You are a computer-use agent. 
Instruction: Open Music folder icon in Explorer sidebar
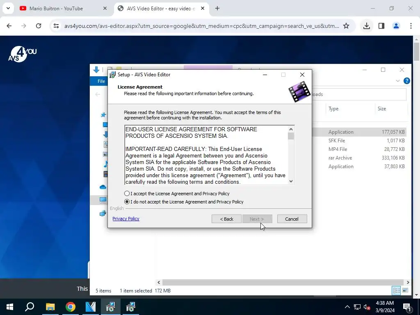pos(106,164)
